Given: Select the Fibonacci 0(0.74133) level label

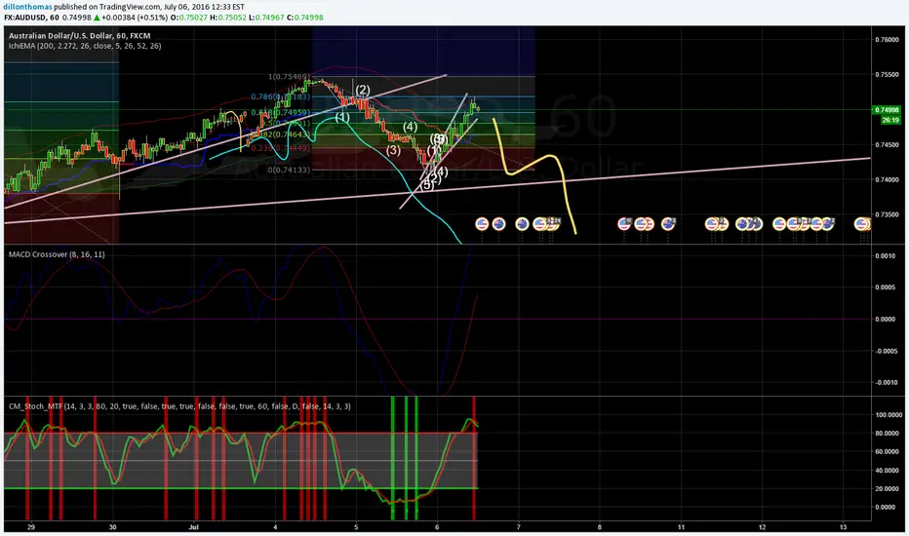Looking at the screenshot, I should (288, 170).
